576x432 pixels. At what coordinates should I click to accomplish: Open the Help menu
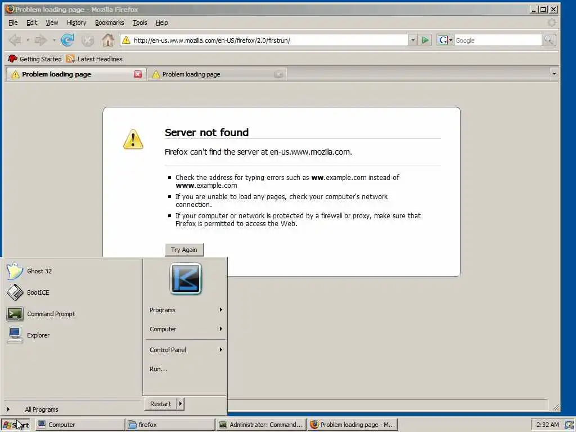[161, 22]
